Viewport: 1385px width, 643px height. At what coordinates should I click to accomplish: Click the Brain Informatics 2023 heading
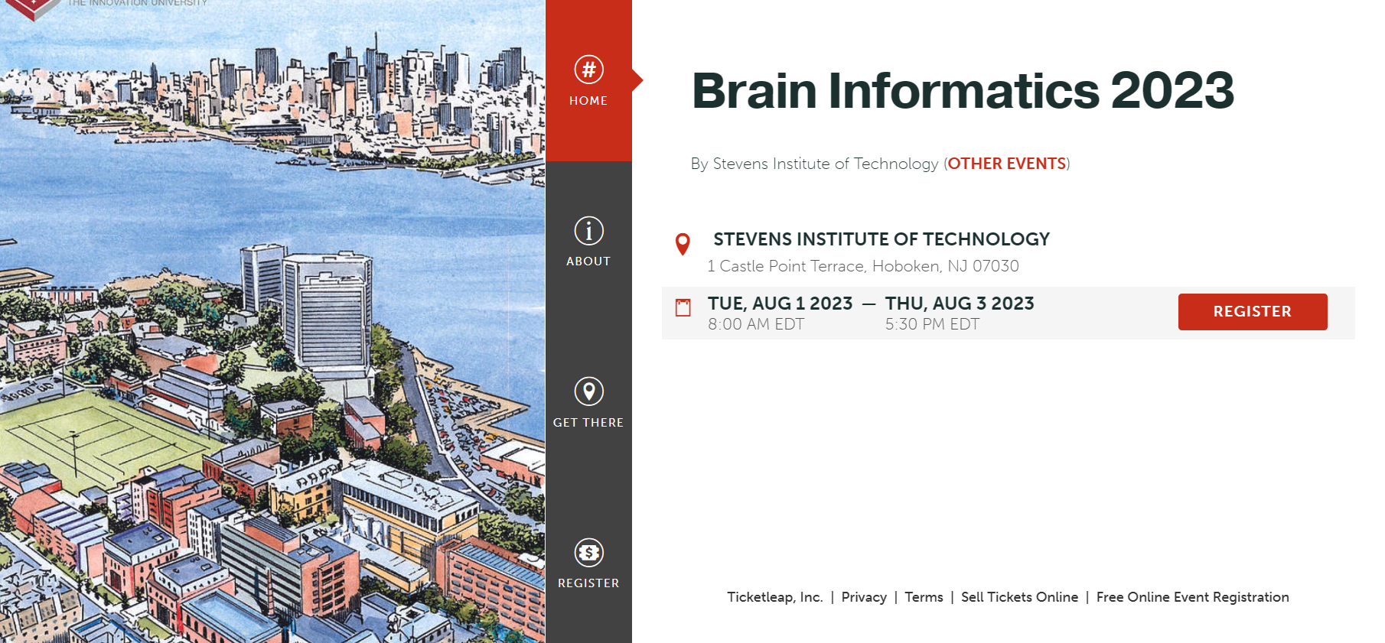(x=963, y=91)
